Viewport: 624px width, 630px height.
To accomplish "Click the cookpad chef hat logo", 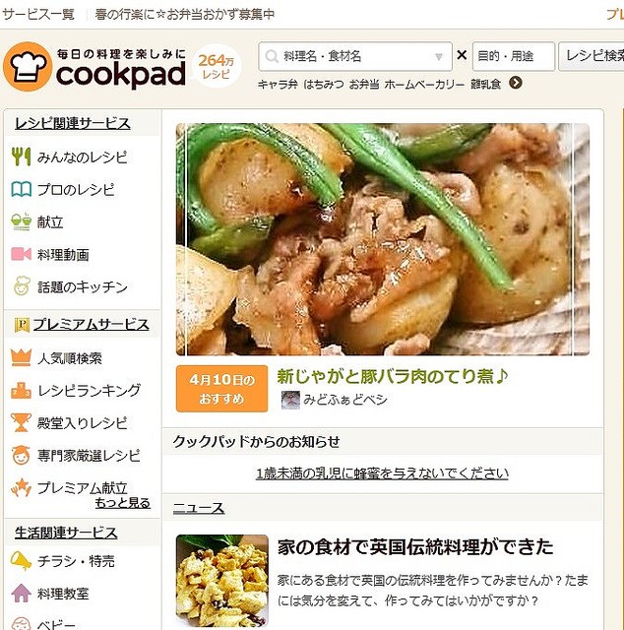I will point(28,67).
